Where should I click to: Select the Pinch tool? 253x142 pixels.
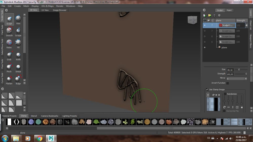(x=9, y=67)
